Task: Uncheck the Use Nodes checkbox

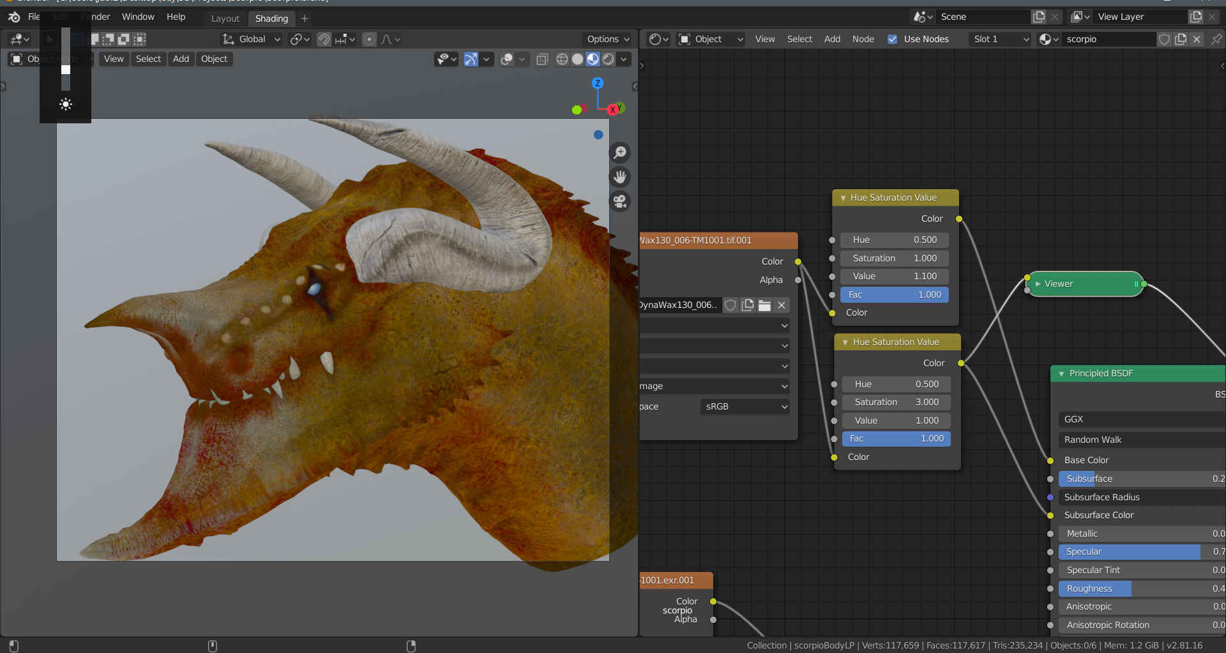Action: [892, 39]
